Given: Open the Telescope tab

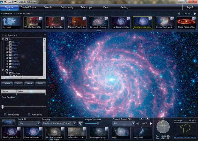Looking at the screenshot, I should tap(86, 7).
